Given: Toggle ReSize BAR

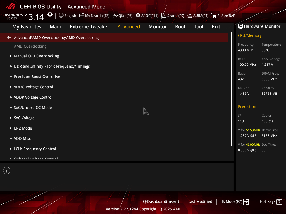Looking at the screenshot, I should 226,16.
